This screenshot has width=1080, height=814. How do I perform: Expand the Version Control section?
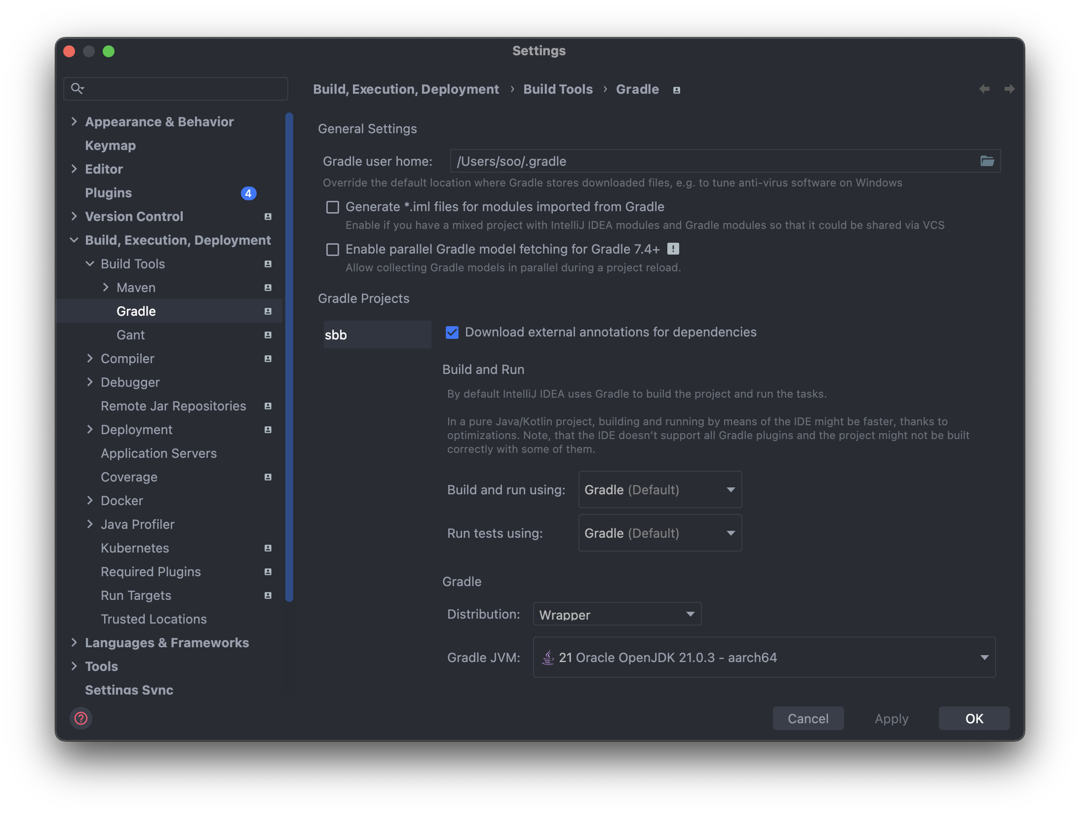tap(74, 216)
